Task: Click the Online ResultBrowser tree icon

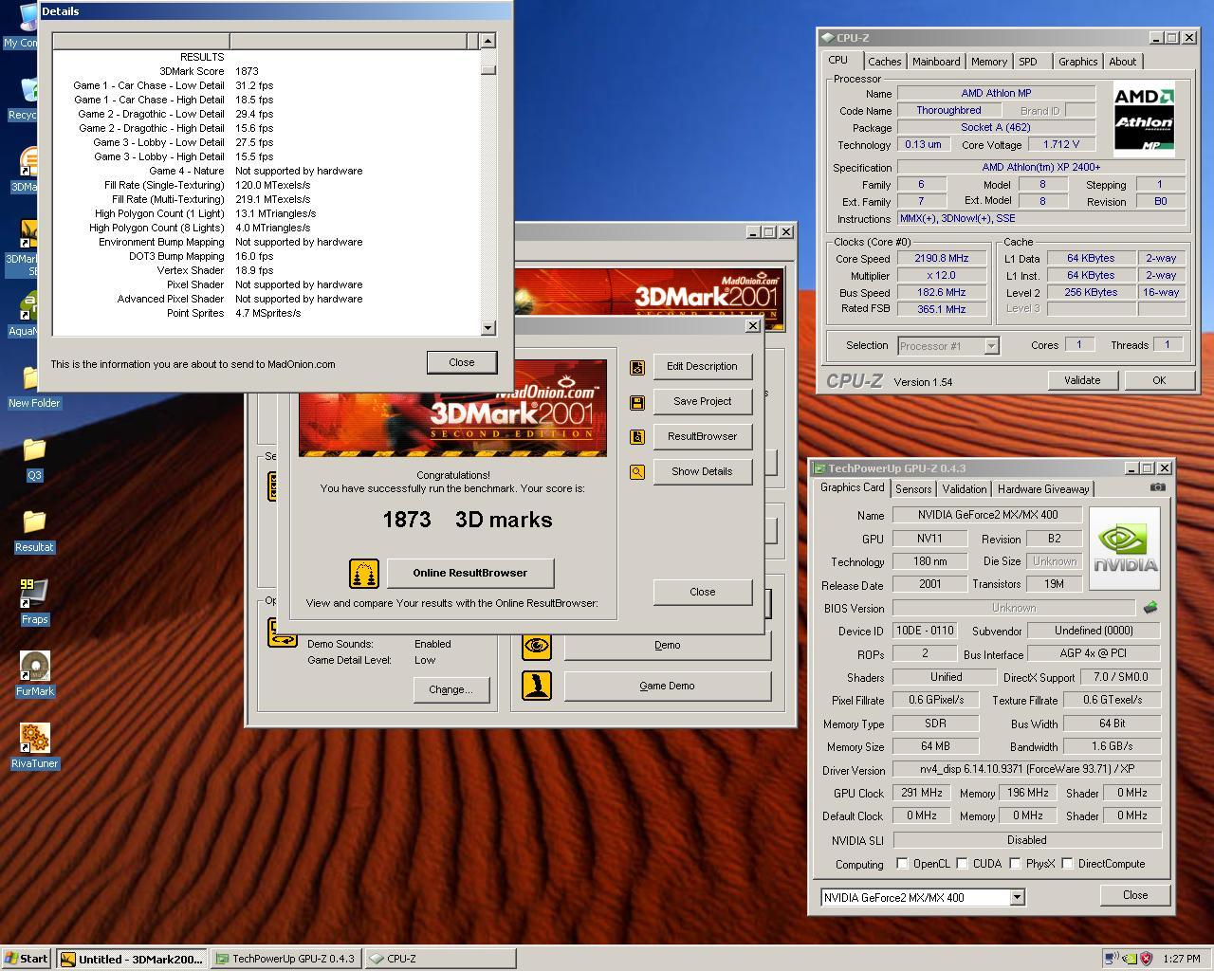Action: click(364, 574)
